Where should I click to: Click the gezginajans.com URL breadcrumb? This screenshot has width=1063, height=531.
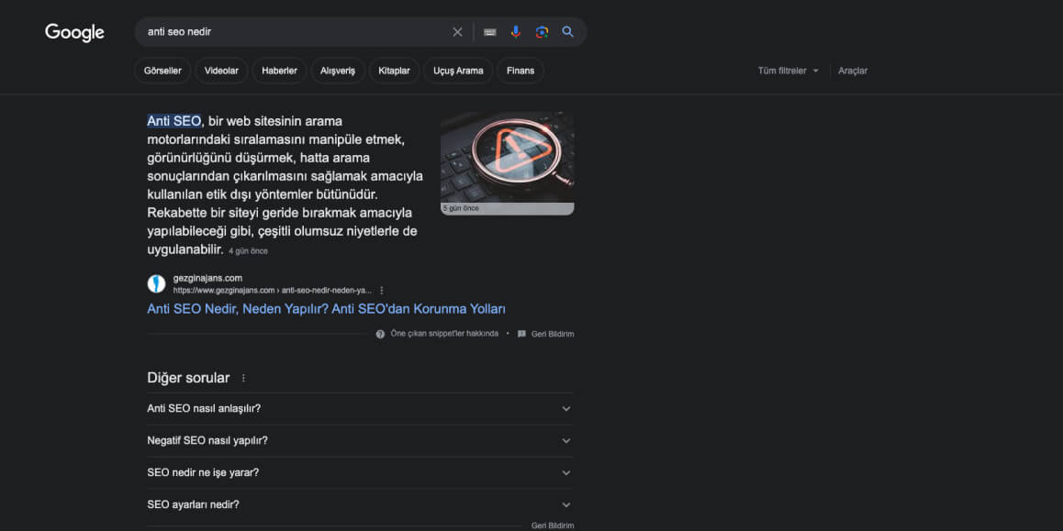pos(272,290)
